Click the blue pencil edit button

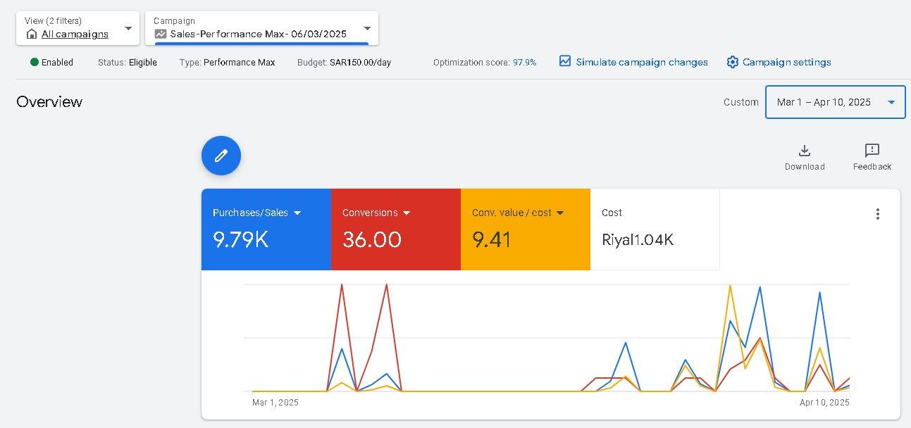click(221, 156)
